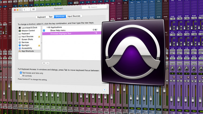
Task: Switch to the Keyboard tab
Action: pos(41,17)
